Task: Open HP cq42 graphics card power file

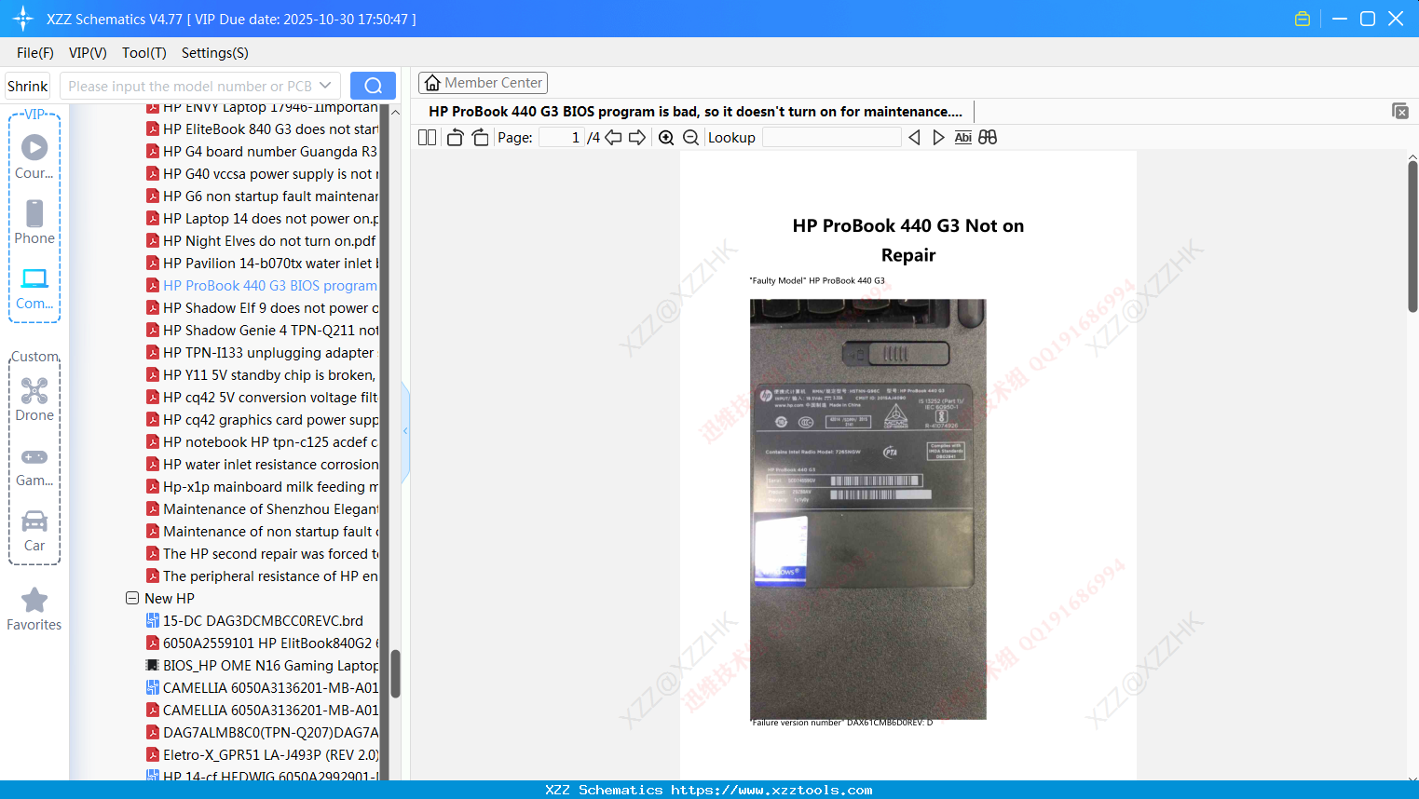Action: 262,419
